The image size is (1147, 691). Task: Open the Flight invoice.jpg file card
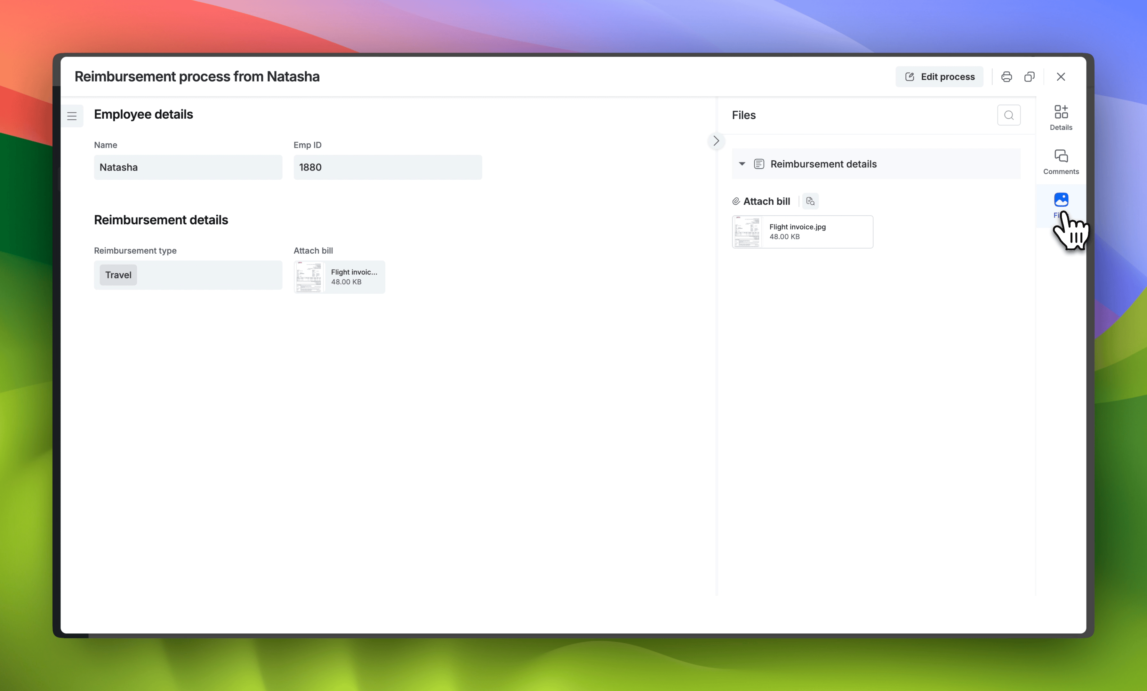(802, 231)
